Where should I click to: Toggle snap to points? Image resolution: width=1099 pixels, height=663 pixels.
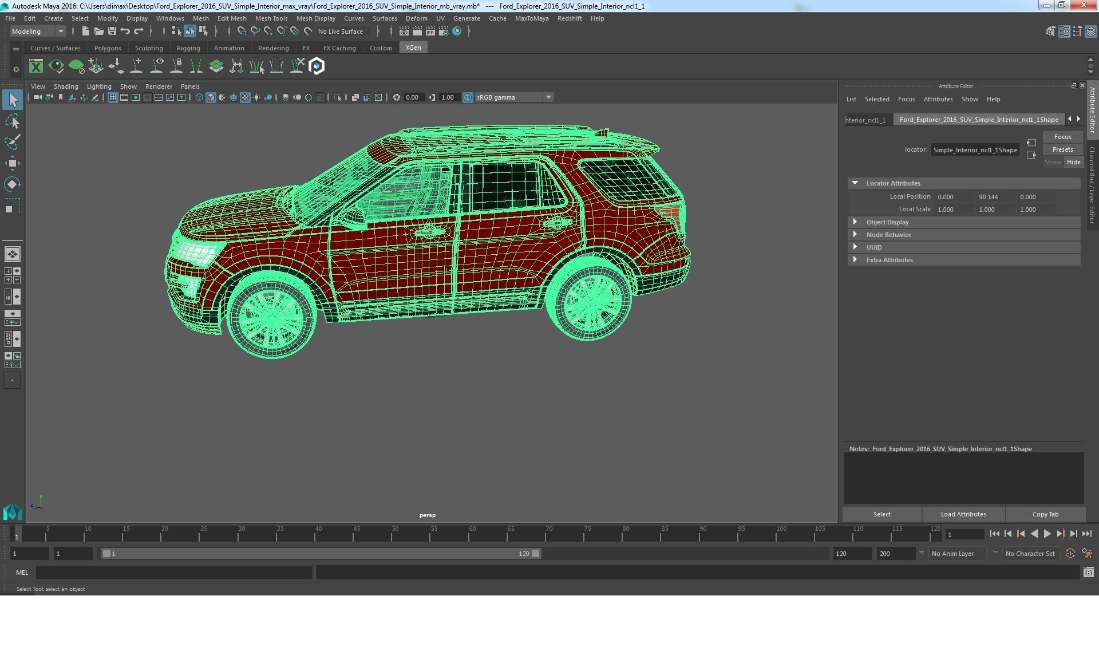pyautogui.click(x=268, y=31)
